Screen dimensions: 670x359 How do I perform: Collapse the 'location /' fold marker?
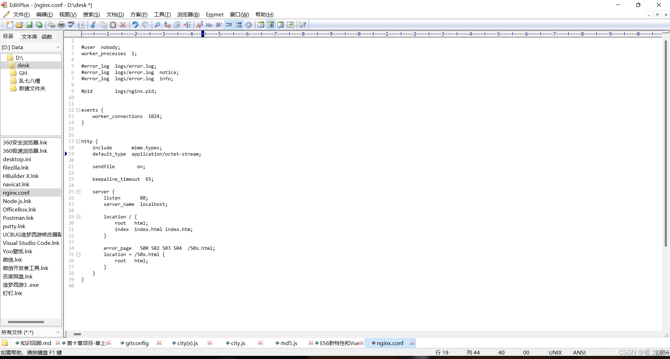tap(79, 217)
